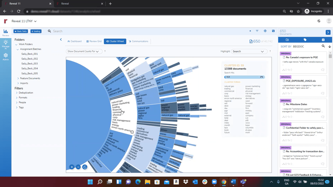Screen dimensions: 333x187
Task: Open the folder tab in documents panel
Action: (287, 40)
